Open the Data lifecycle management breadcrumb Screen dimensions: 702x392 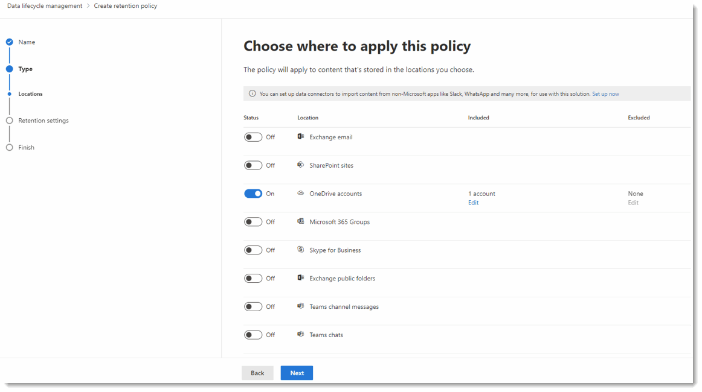click(x=45, y=6)
